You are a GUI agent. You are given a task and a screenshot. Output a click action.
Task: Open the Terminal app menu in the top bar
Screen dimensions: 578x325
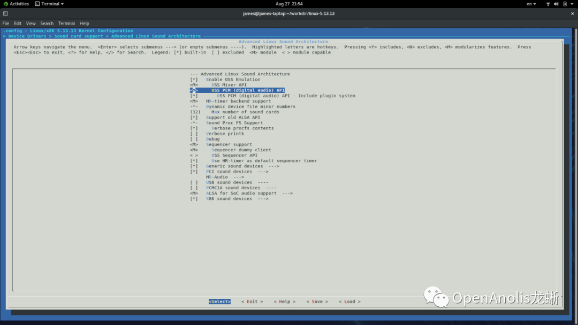tap(49, 4)
